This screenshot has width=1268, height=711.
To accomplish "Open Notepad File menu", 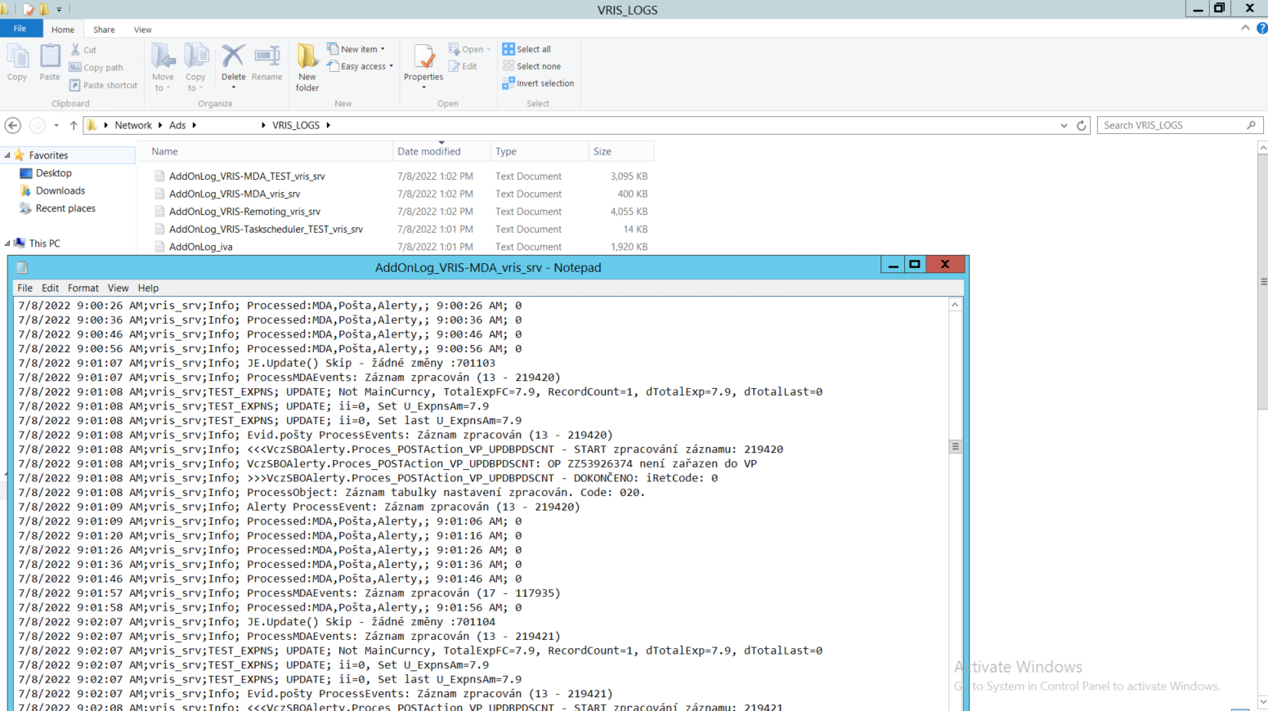I will 25,288.
